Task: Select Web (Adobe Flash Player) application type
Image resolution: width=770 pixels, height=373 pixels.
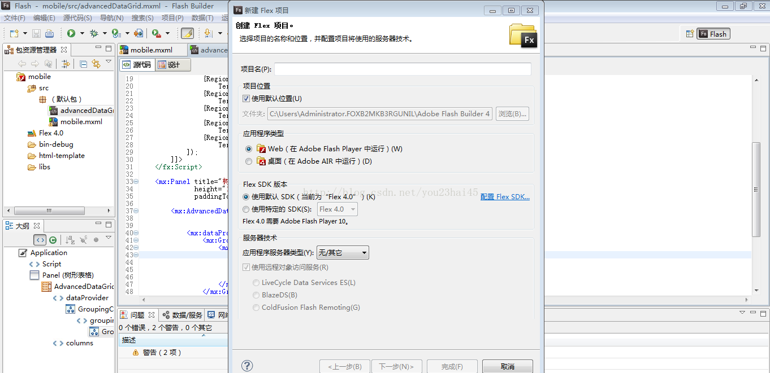Action: [249, 149]
